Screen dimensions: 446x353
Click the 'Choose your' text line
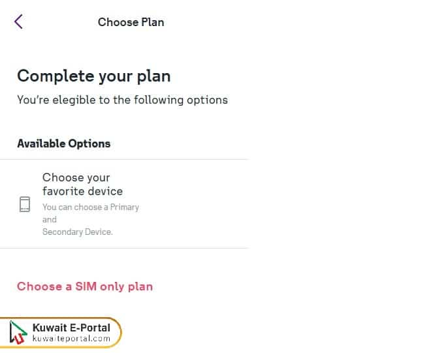(x=76, y=177)
